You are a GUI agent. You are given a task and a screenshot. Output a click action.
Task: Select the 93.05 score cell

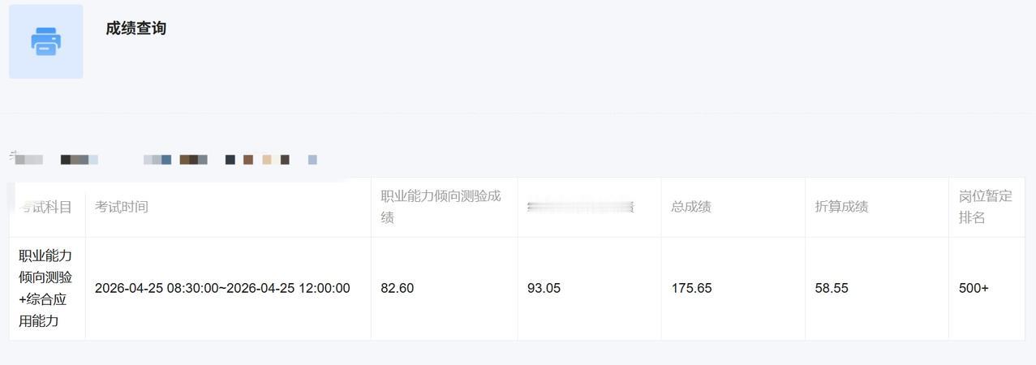[x=544, y=288]
